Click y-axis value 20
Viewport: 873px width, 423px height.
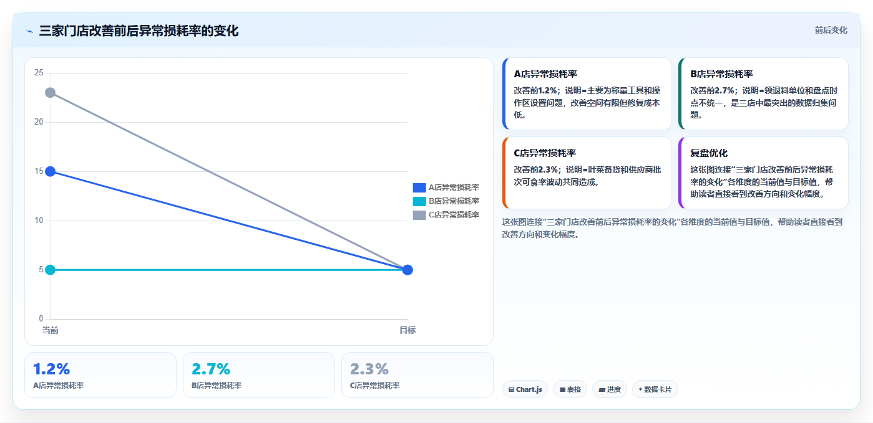39,122
